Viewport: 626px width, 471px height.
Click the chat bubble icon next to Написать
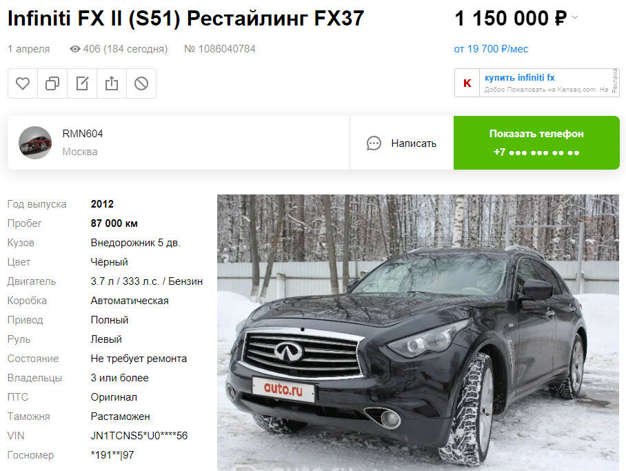click(374, 143)
